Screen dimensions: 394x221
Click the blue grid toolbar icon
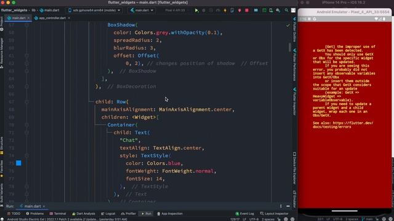point(256,10)
